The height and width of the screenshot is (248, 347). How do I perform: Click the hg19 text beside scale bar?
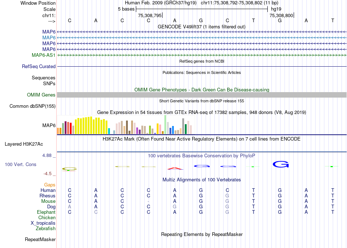pyautogui.click(x=276, y=9)
